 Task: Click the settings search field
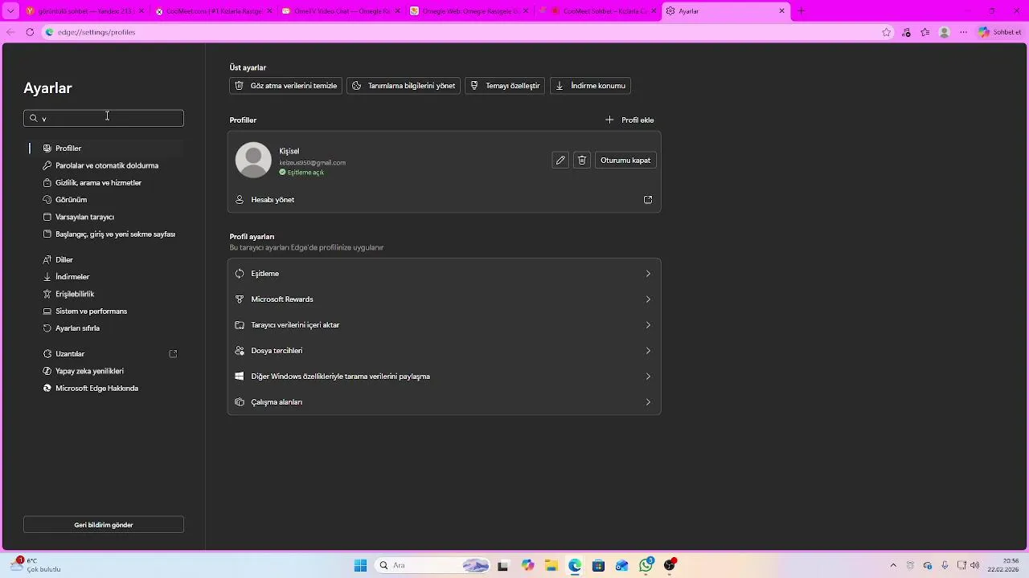tap(104, 118)
